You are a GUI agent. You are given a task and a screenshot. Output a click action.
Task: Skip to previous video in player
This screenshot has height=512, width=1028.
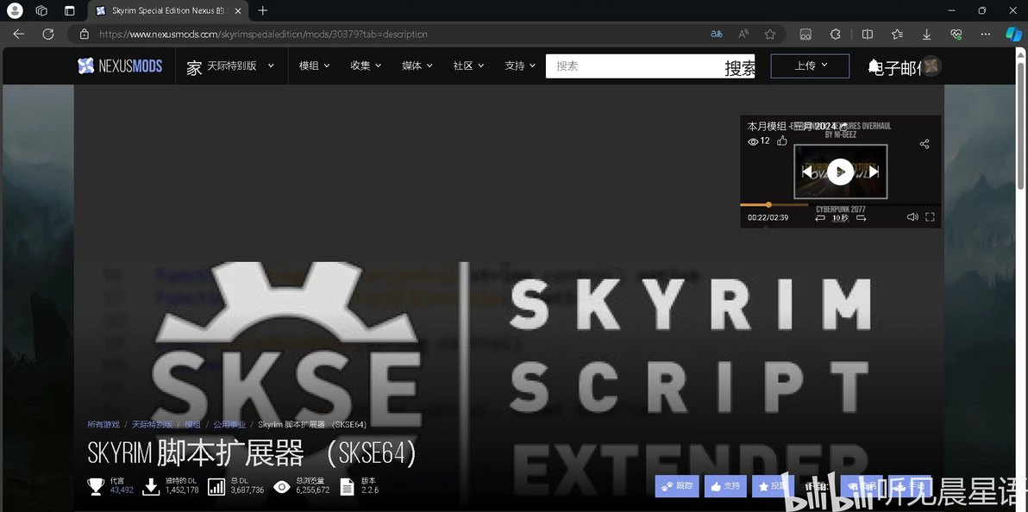tap(808, 172)
